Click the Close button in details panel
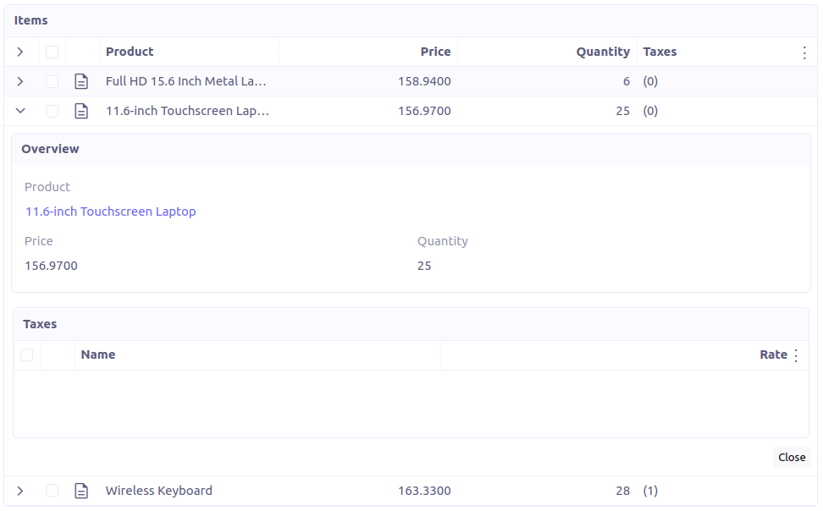The height and width of the screenshot is (511, 823). tap(792, 457)
